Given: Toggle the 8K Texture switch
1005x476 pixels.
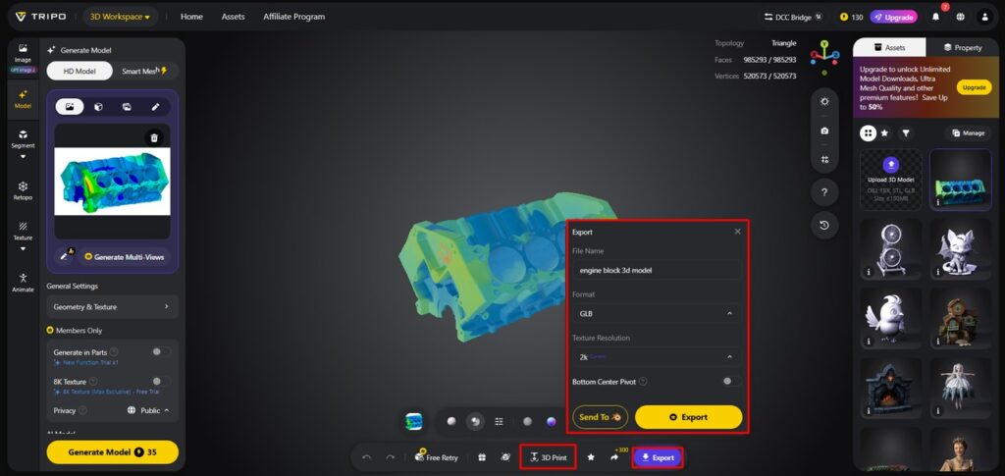Looking at the screenshot, I should [160, 381].
